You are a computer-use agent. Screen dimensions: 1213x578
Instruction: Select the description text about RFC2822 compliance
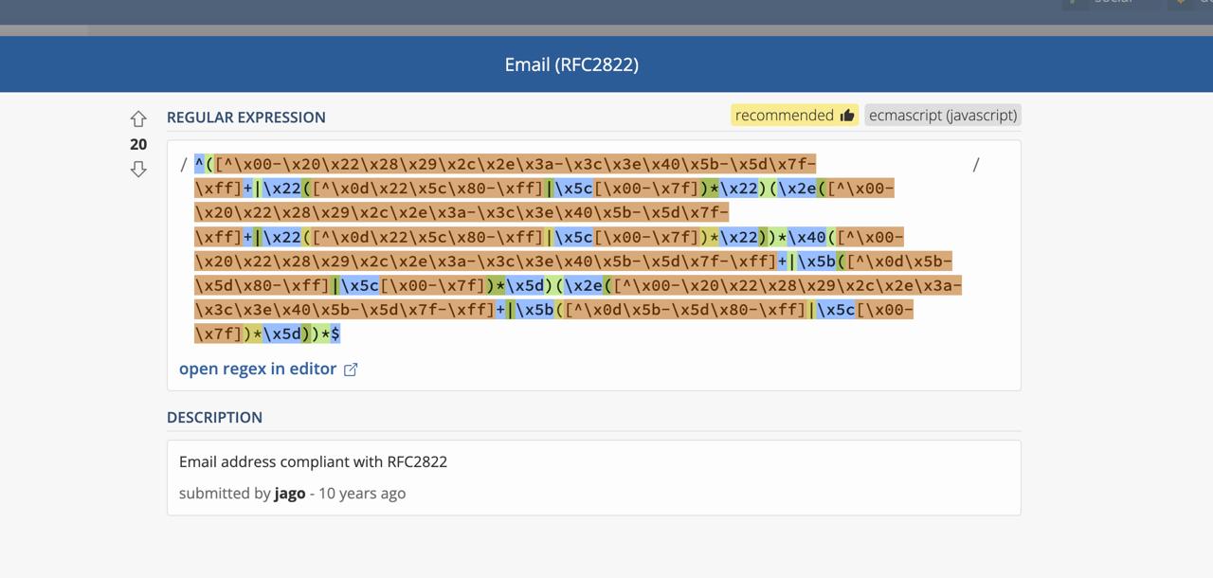pos(313,461)
